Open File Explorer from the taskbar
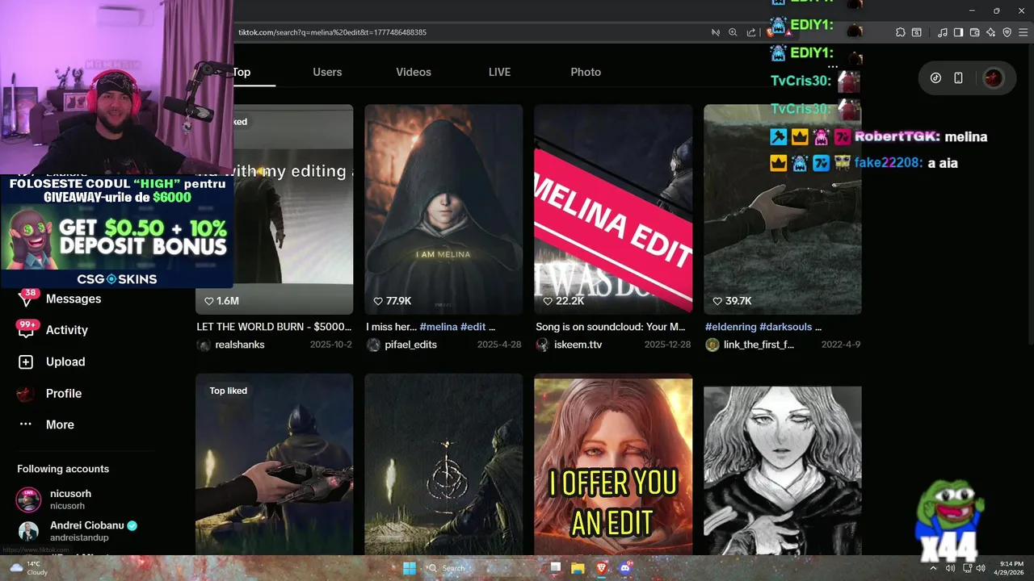Image resolution: width=1034 pixels, height=581 pixels. [578, 568]
